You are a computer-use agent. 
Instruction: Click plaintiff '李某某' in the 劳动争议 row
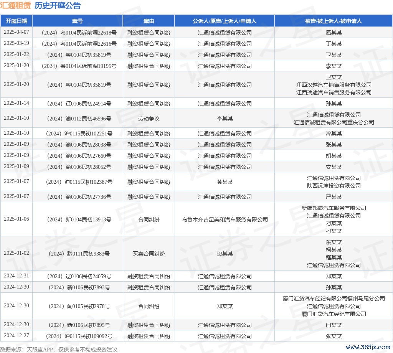click(225, 119)
